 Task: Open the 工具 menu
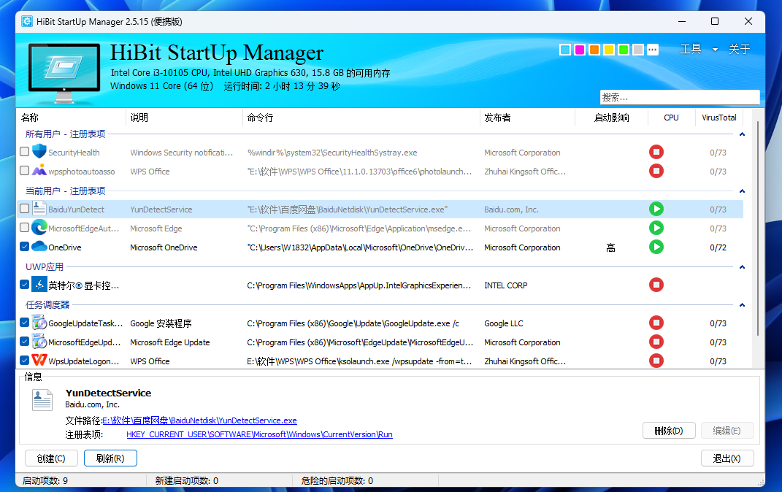tap(691, 50)
